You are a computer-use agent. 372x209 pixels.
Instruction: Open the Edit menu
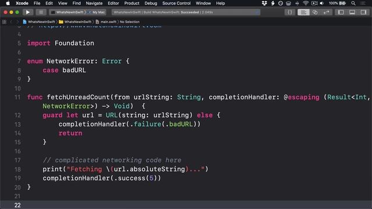(x=49, y=3)
